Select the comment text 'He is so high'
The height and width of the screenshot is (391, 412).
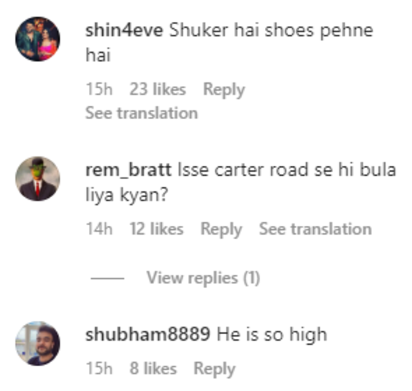click(272, 335)
